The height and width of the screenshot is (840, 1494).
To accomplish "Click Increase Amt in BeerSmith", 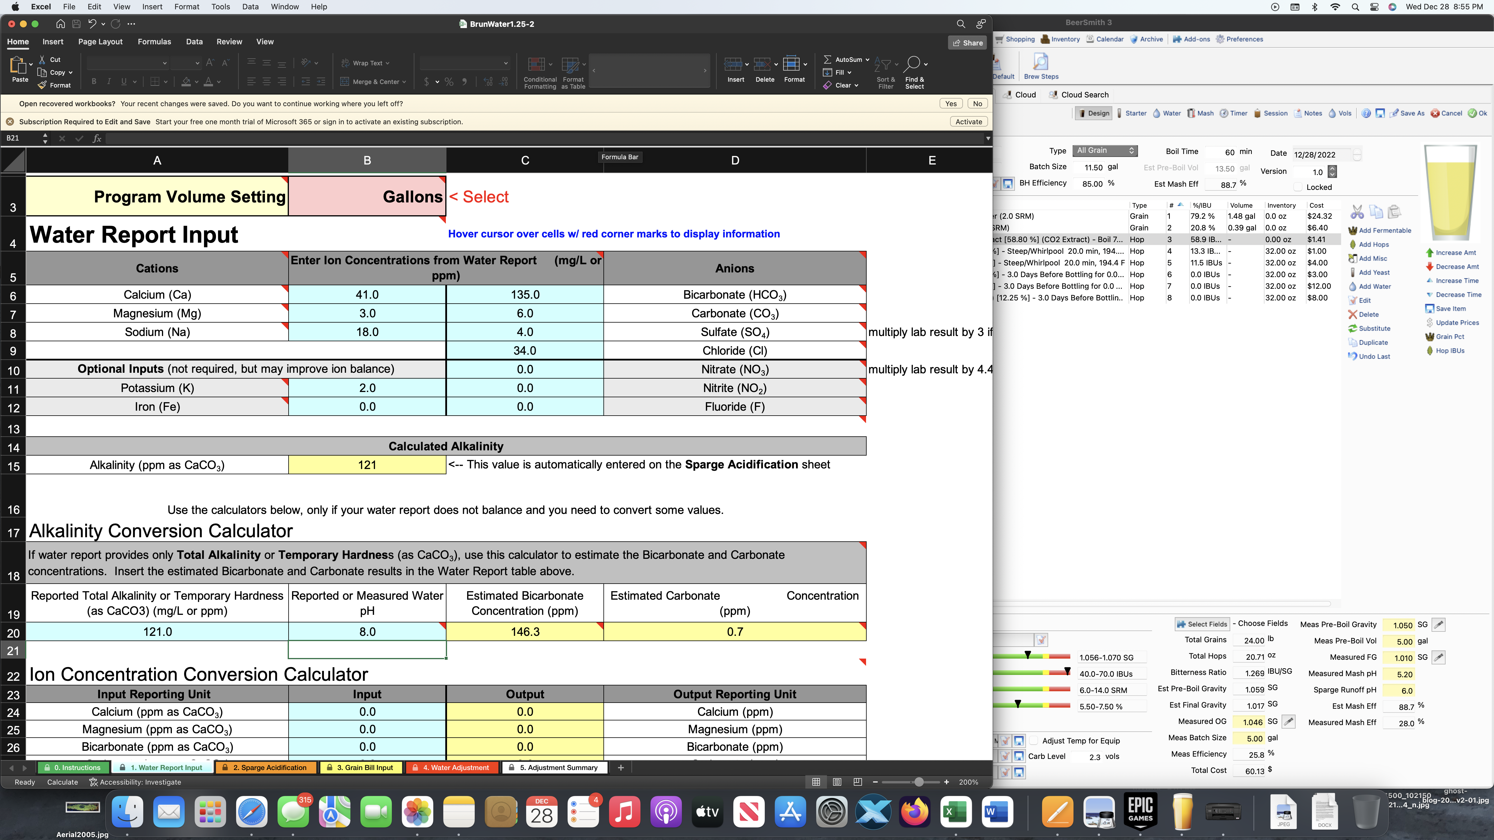I will pyautogui.click(x=1451, y=253).
